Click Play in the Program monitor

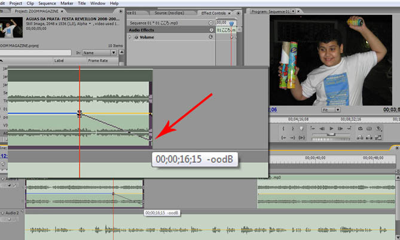pyautogui.click(x=331, y=128)
